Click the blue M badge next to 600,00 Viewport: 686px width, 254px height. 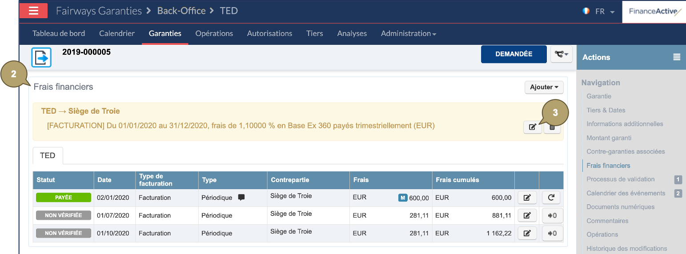coord(403,198)
